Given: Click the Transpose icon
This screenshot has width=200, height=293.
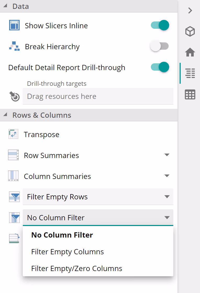Looking at the screenshot, I should (13, 134).
